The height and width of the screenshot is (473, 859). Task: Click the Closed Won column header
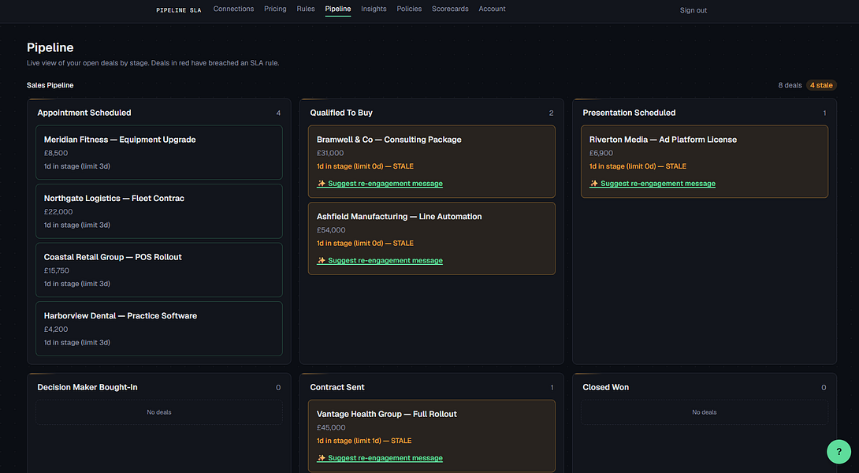(606, 388)
